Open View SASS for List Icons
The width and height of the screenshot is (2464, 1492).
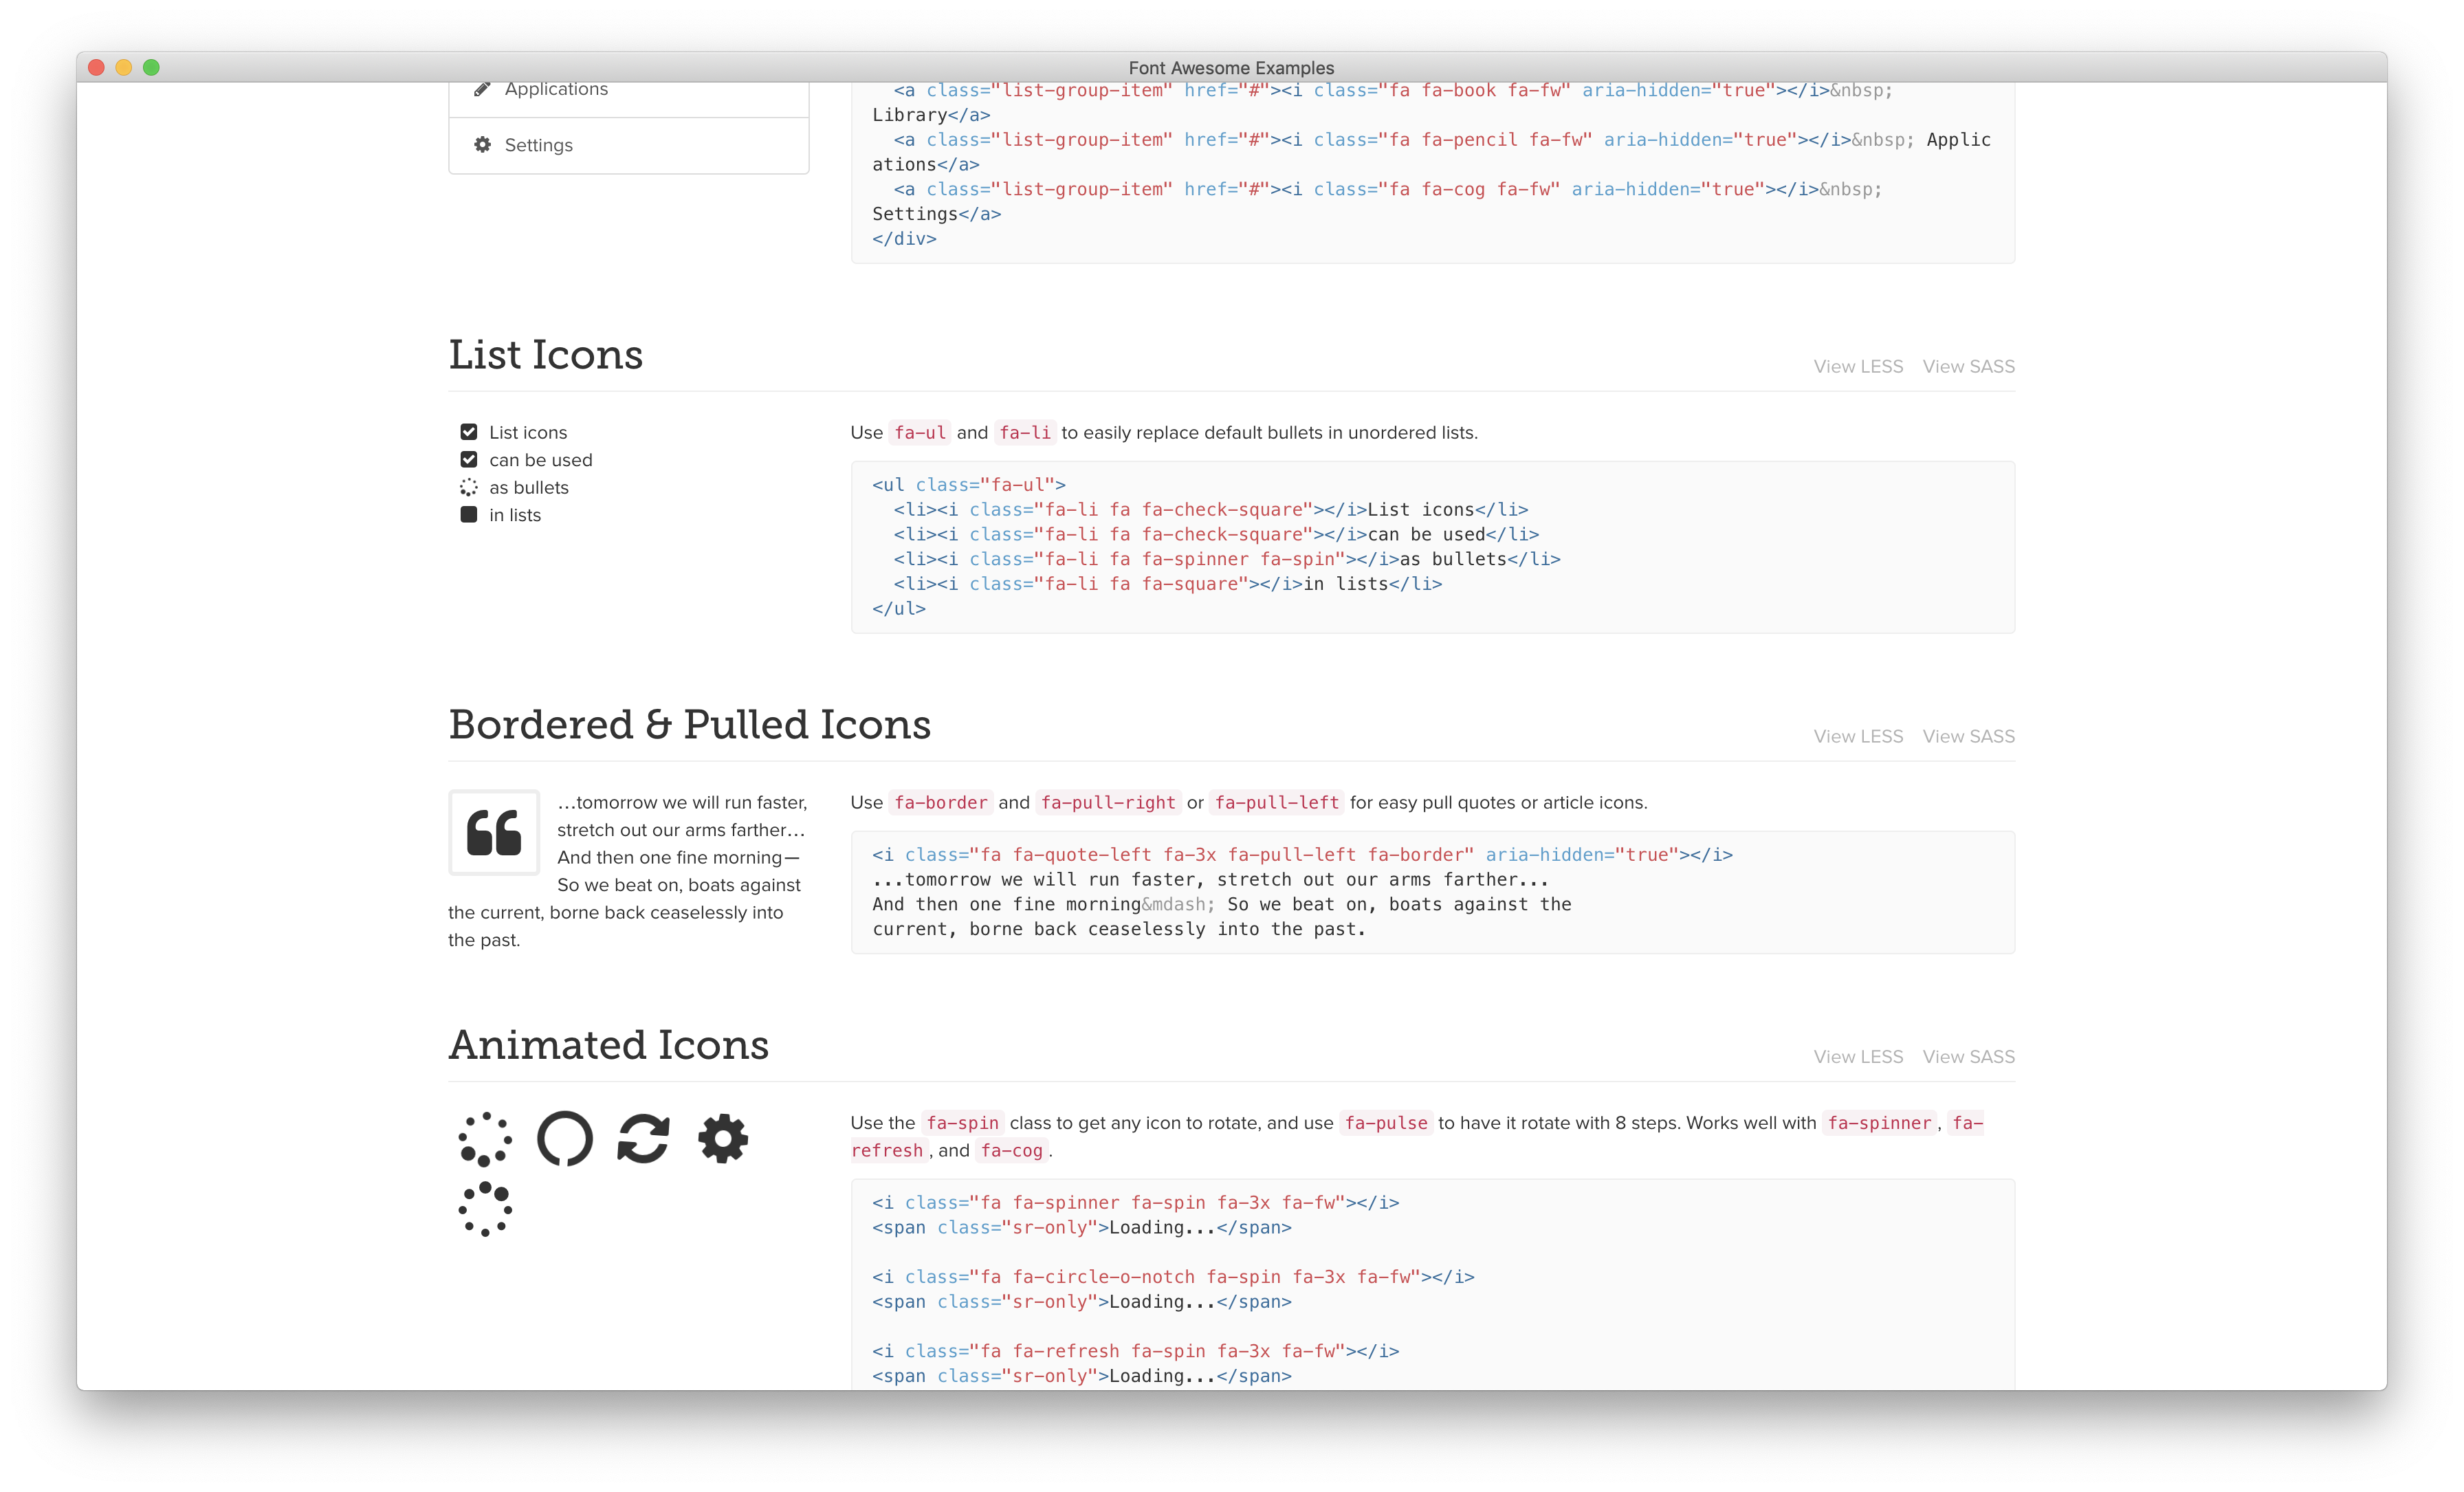click(1968, 366)
